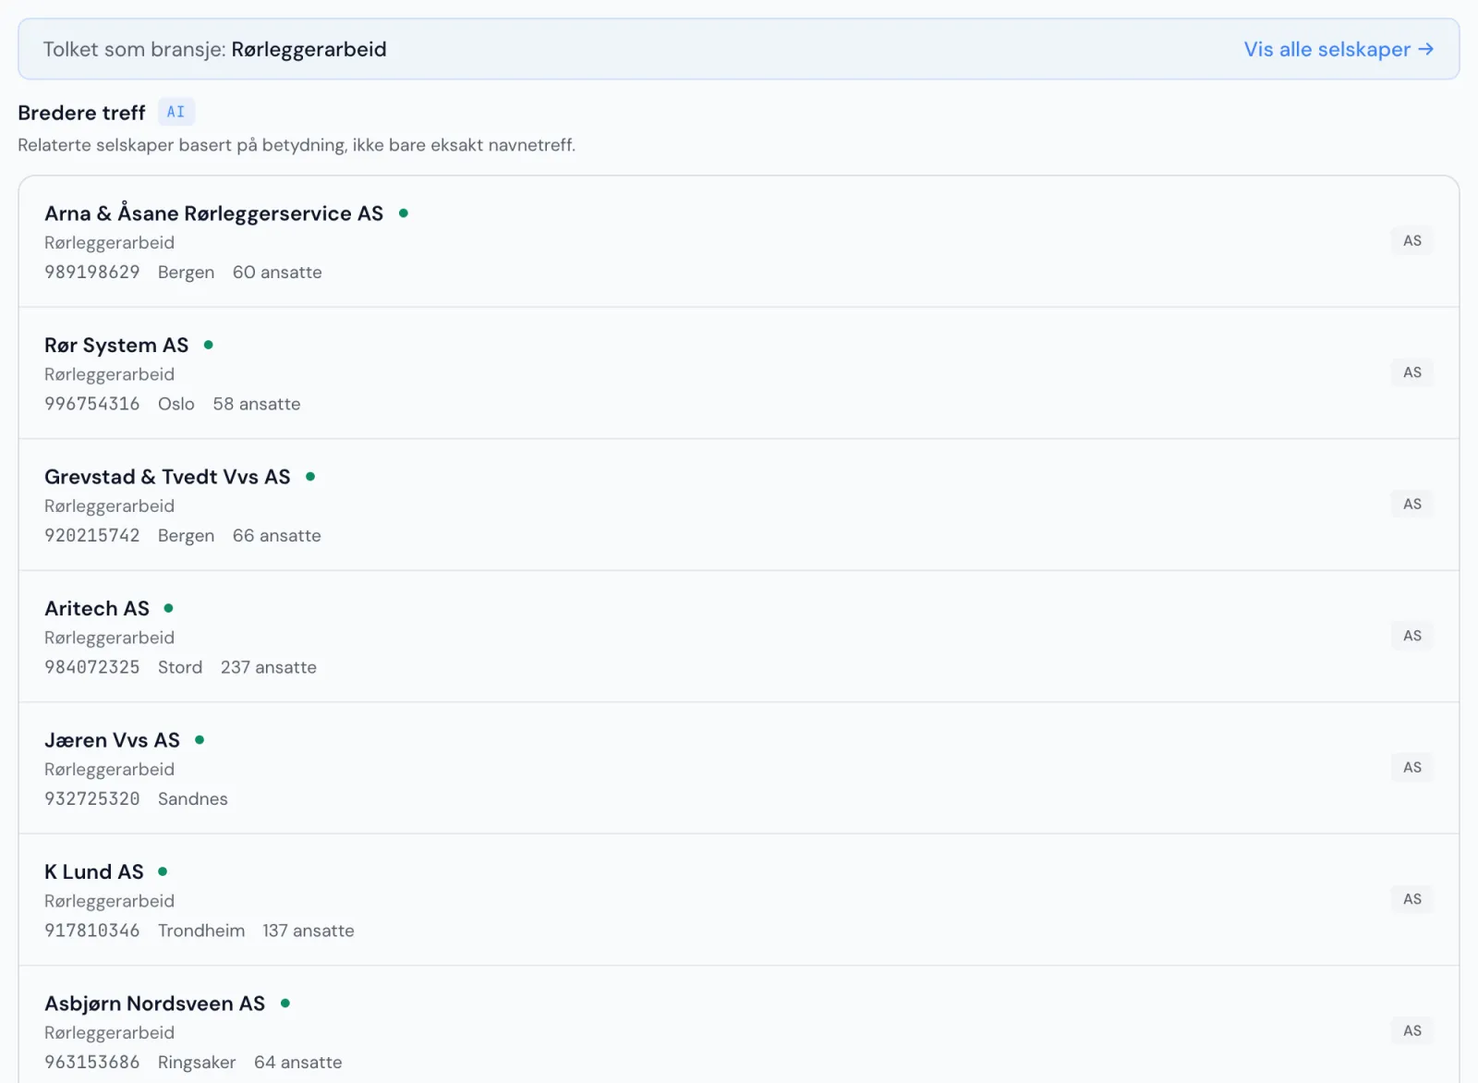Click the 64 ansatte employee count

pyautogui.click(x=298, y=1063)
